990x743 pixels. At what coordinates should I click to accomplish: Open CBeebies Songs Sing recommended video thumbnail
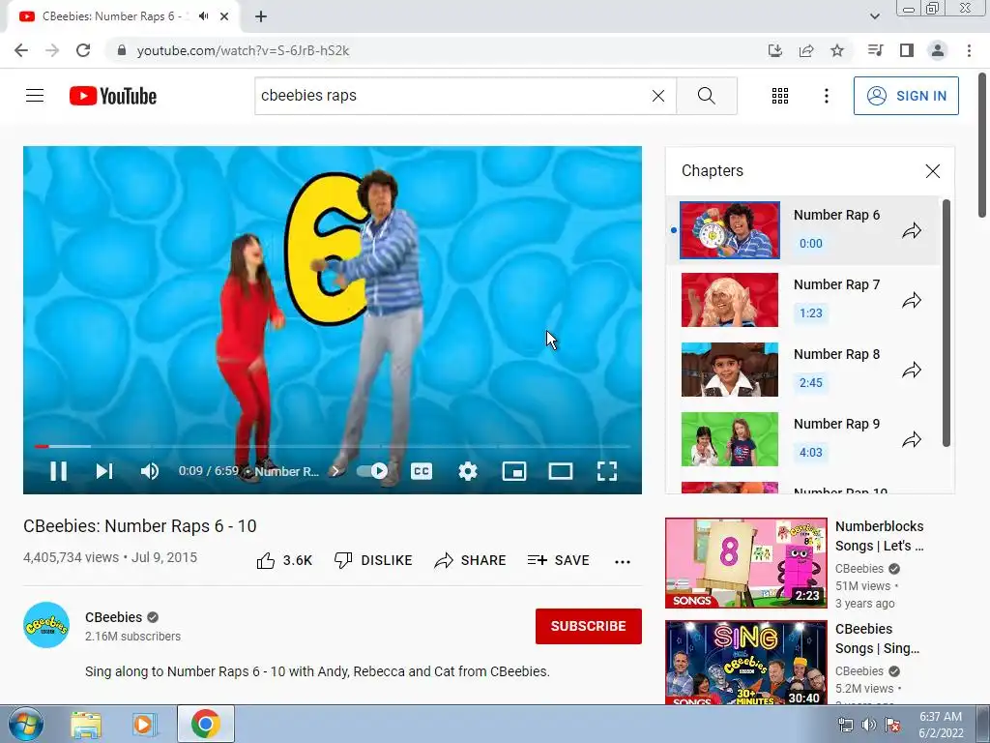pos(745,662)
